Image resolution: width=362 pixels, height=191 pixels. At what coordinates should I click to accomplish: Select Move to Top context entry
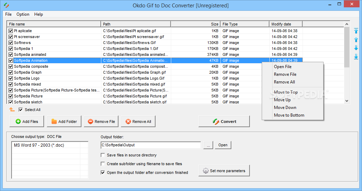(x=292, y=92)
